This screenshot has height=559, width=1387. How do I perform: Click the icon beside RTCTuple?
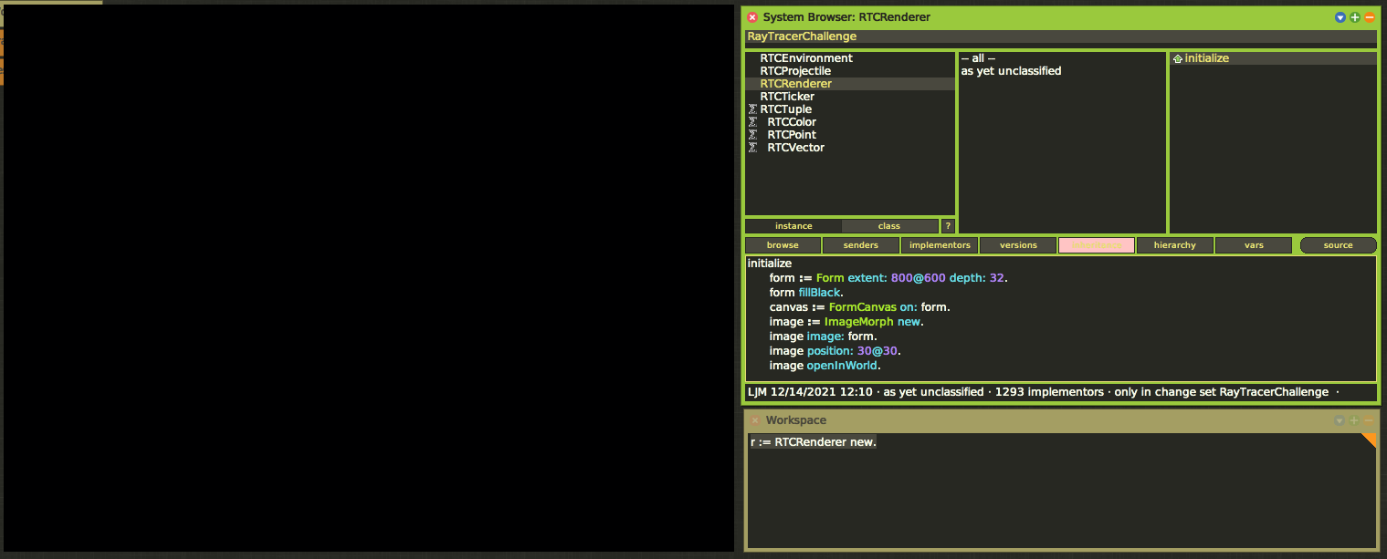[752, 109]
